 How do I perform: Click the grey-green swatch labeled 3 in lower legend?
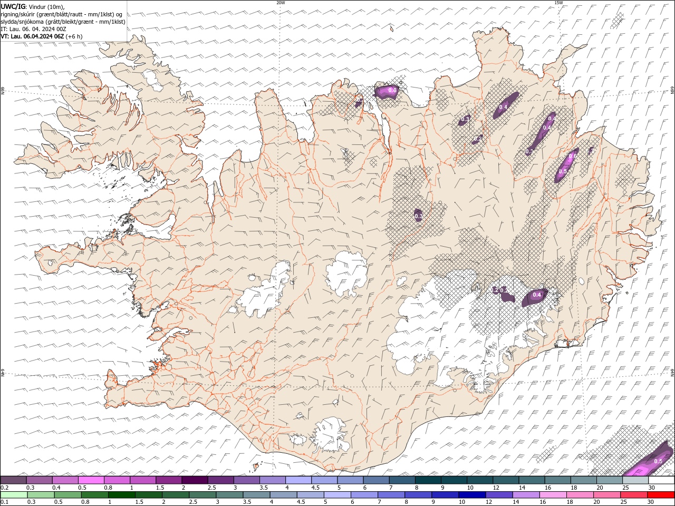pos(229,495)
